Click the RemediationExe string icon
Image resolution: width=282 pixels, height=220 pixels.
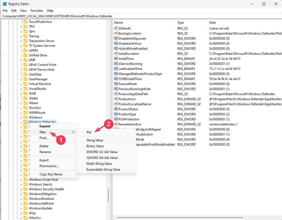pos(116,124)
